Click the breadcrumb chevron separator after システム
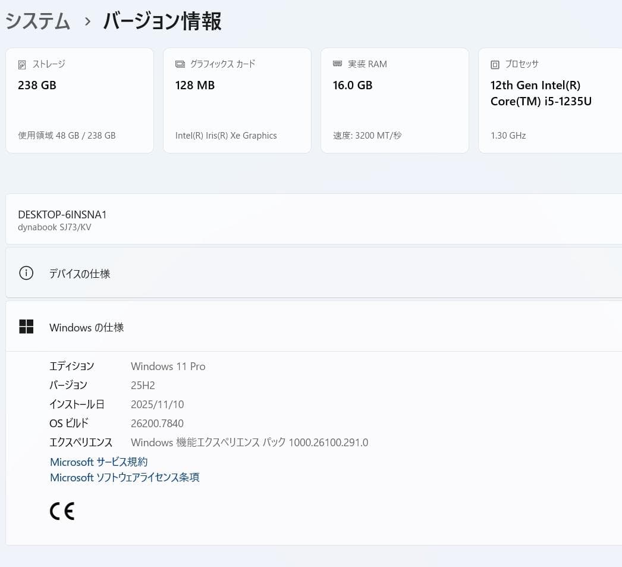The image size is (622, 567). (x=87, y=21)
